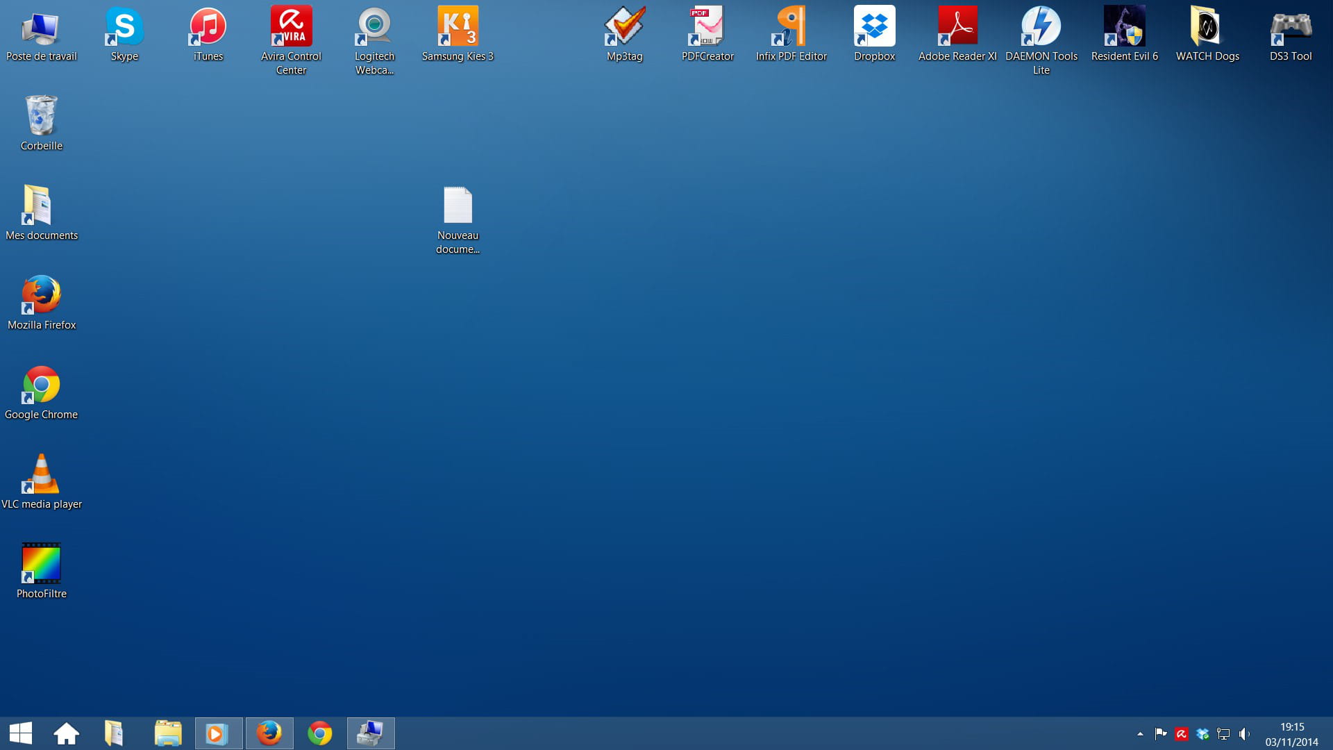Viewport: 1333px width, 750px height.
Task: Click the Avira tray icon
Action: click(1182, 734)
